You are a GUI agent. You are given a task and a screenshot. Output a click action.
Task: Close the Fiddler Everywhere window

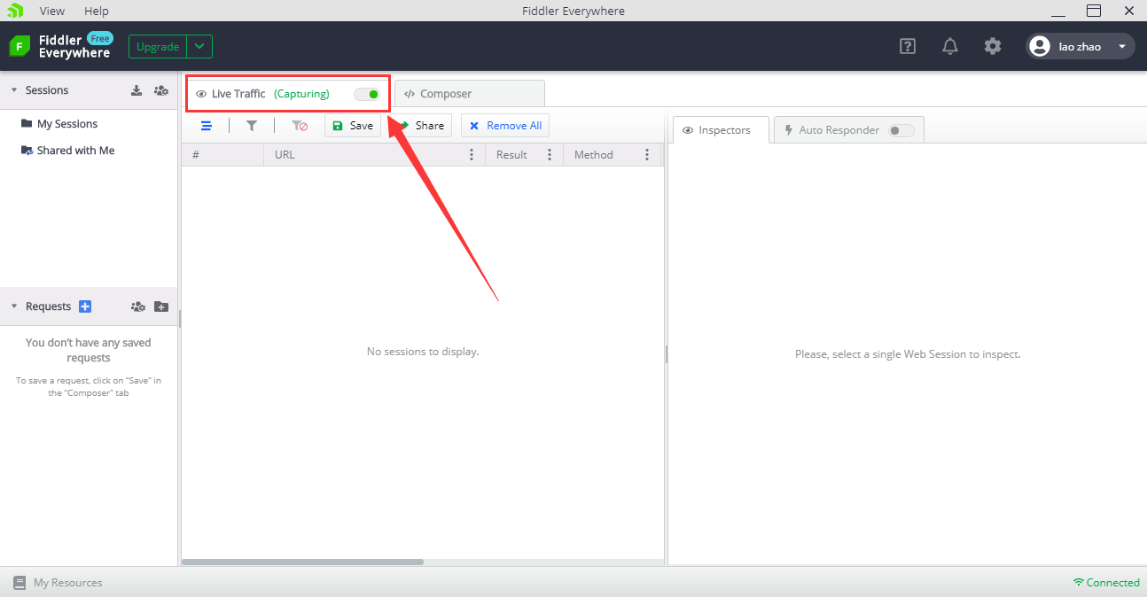click(1129, 11)
